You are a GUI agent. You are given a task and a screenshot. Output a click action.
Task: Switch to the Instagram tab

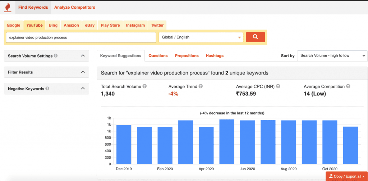point(135,25)
